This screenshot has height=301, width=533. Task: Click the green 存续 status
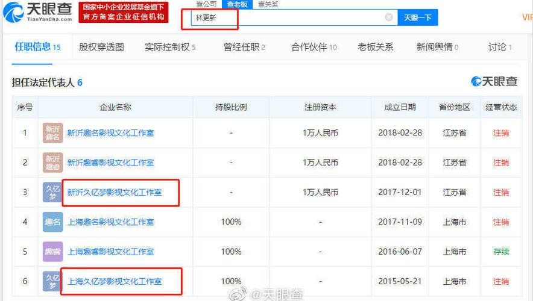pos(502,252)
